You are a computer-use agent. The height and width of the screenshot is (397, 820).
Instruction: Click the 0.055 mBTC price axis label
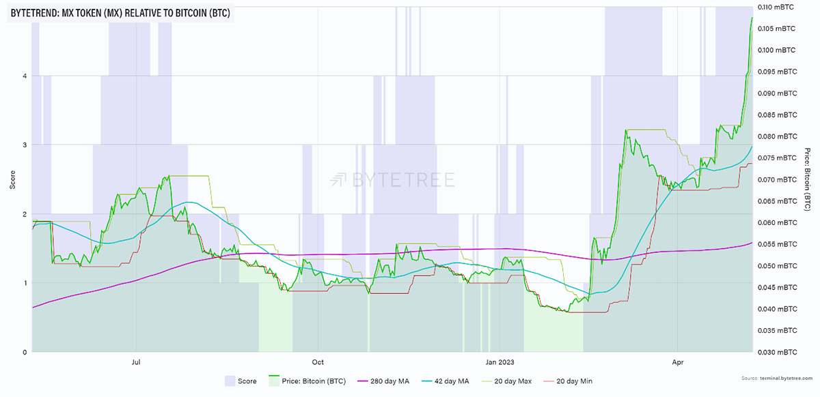point(776,244)
